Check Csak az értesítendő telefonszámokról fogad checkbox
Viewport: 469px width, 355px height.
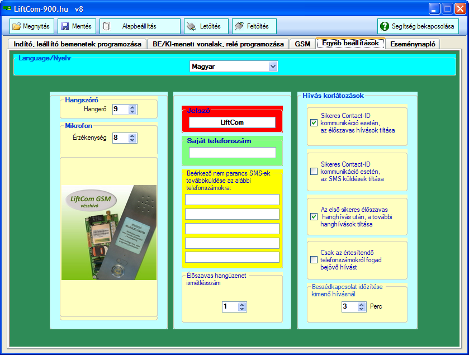click(x=314, y=259)
